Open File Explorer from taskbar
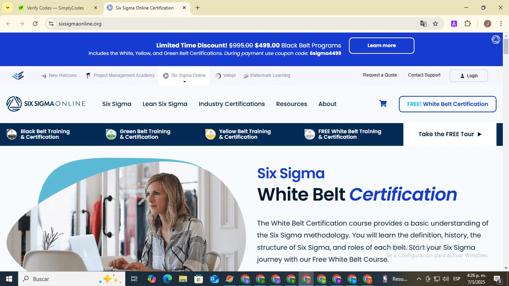 tap(183, 279)
